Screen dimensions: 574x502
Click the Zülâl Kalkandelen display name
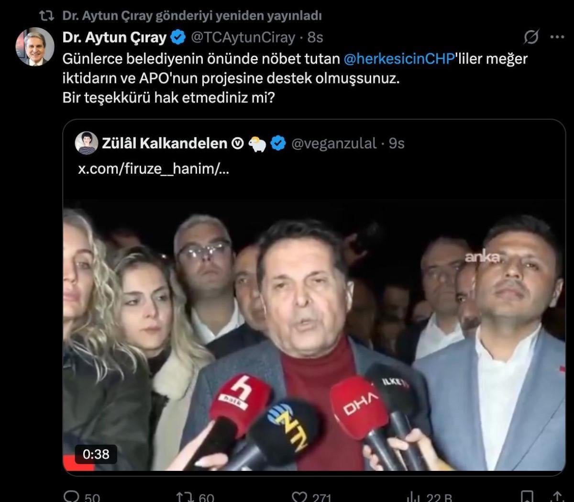165,143
